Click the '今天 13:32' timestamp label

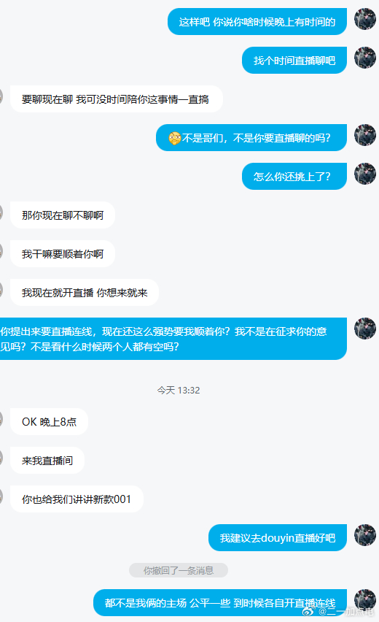(179, 391)
